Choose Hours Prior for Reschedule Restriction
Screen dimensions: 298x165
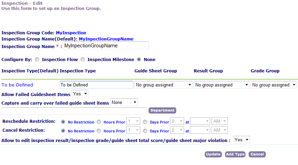tap(99, 122)
